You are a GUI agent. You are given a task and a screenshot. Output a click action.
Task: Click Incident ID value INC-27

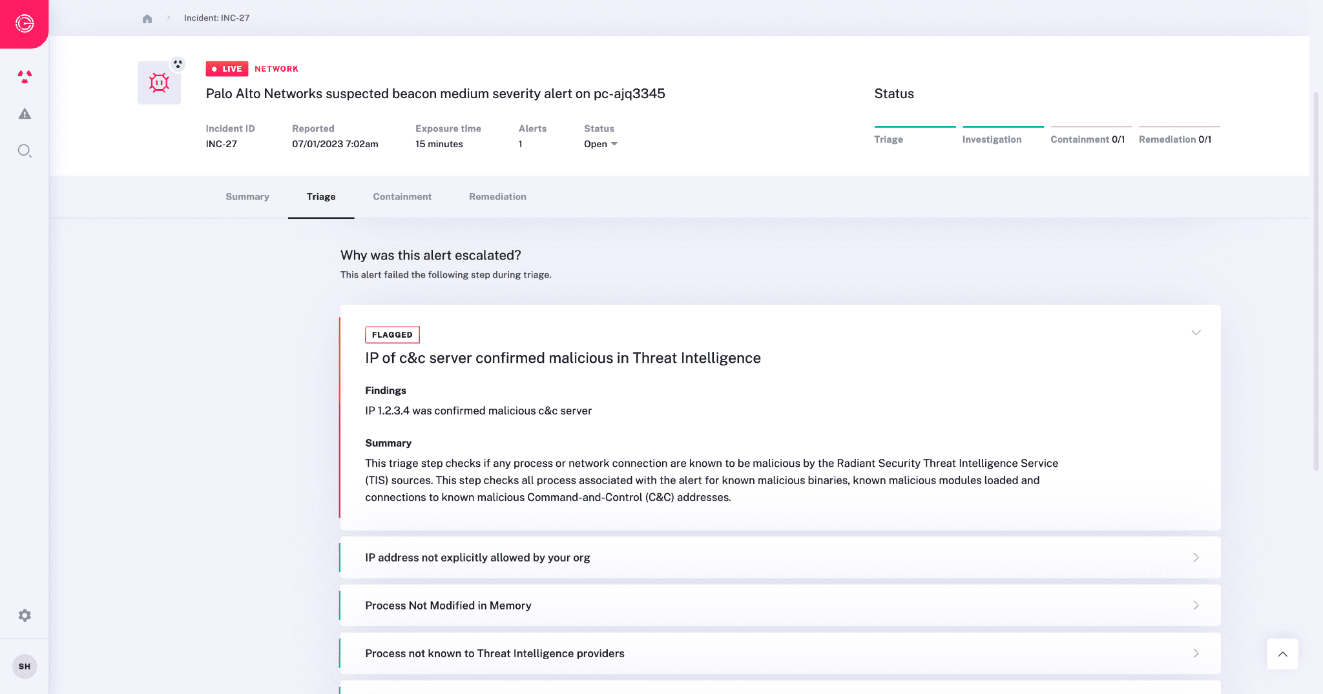[x=222, y=144]
